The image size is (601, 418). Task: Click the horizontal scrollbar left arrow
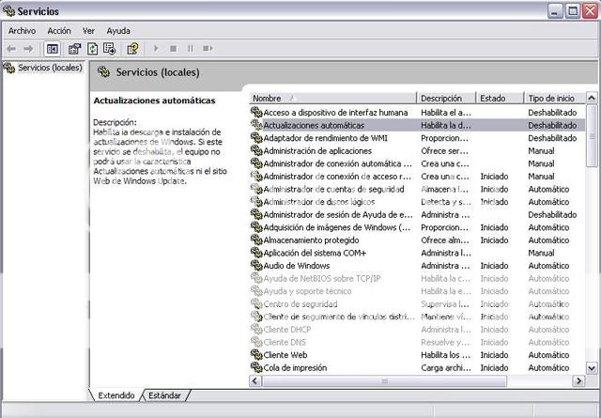click(255, 380)
